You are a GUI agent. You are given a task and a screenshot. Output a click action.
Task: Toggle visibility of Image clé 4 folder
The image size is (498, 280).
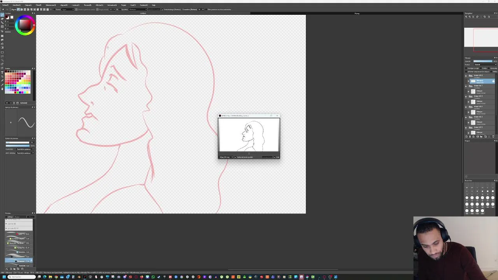(x=466, y=117)
